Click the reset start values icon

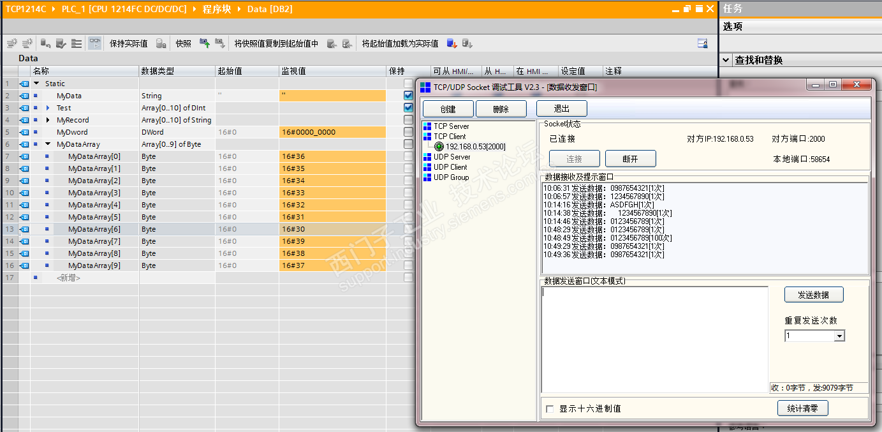45,43
